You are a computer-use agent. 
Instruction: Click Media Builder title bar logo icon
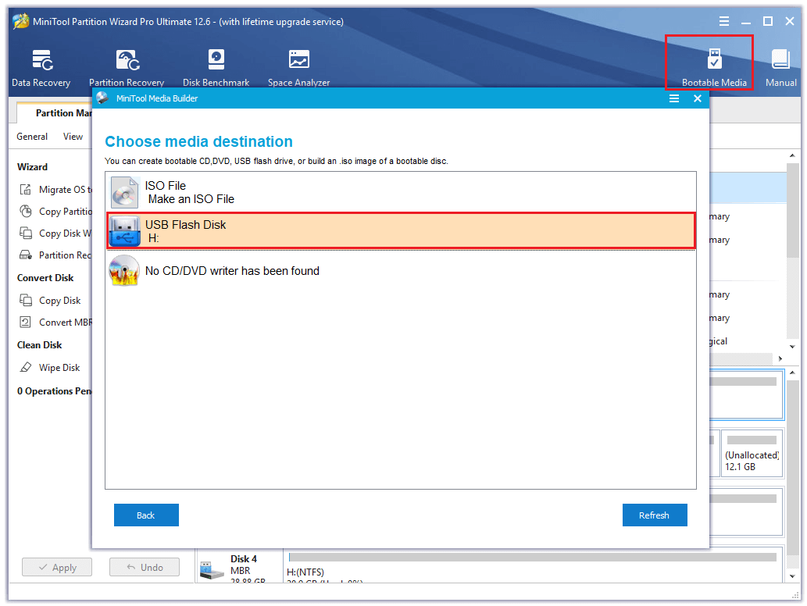pyautogui.click(x=102, y=98)
